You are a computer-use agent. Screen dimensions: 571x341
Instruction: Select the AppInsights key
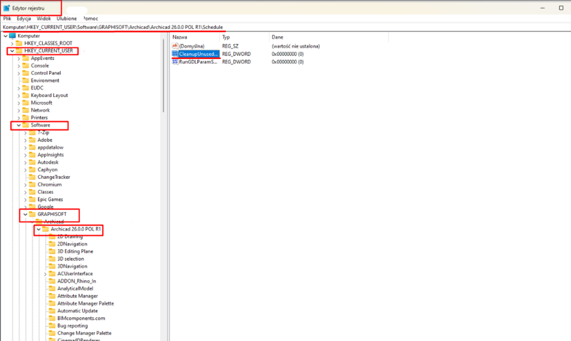pyautogui.click(x=50, y=155)
